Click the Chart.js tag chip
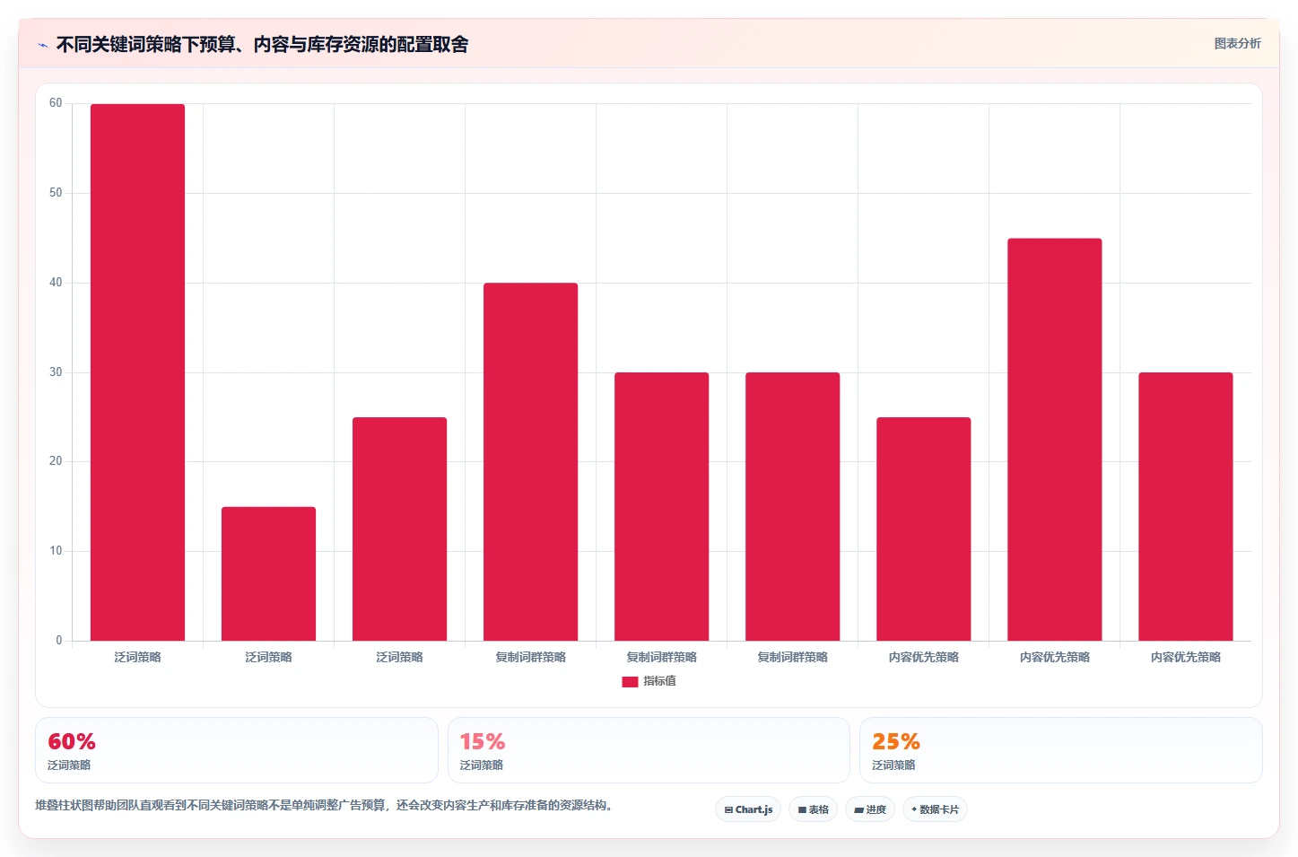Viewport: 1298px width, 857px height. [x=748, y=809]
